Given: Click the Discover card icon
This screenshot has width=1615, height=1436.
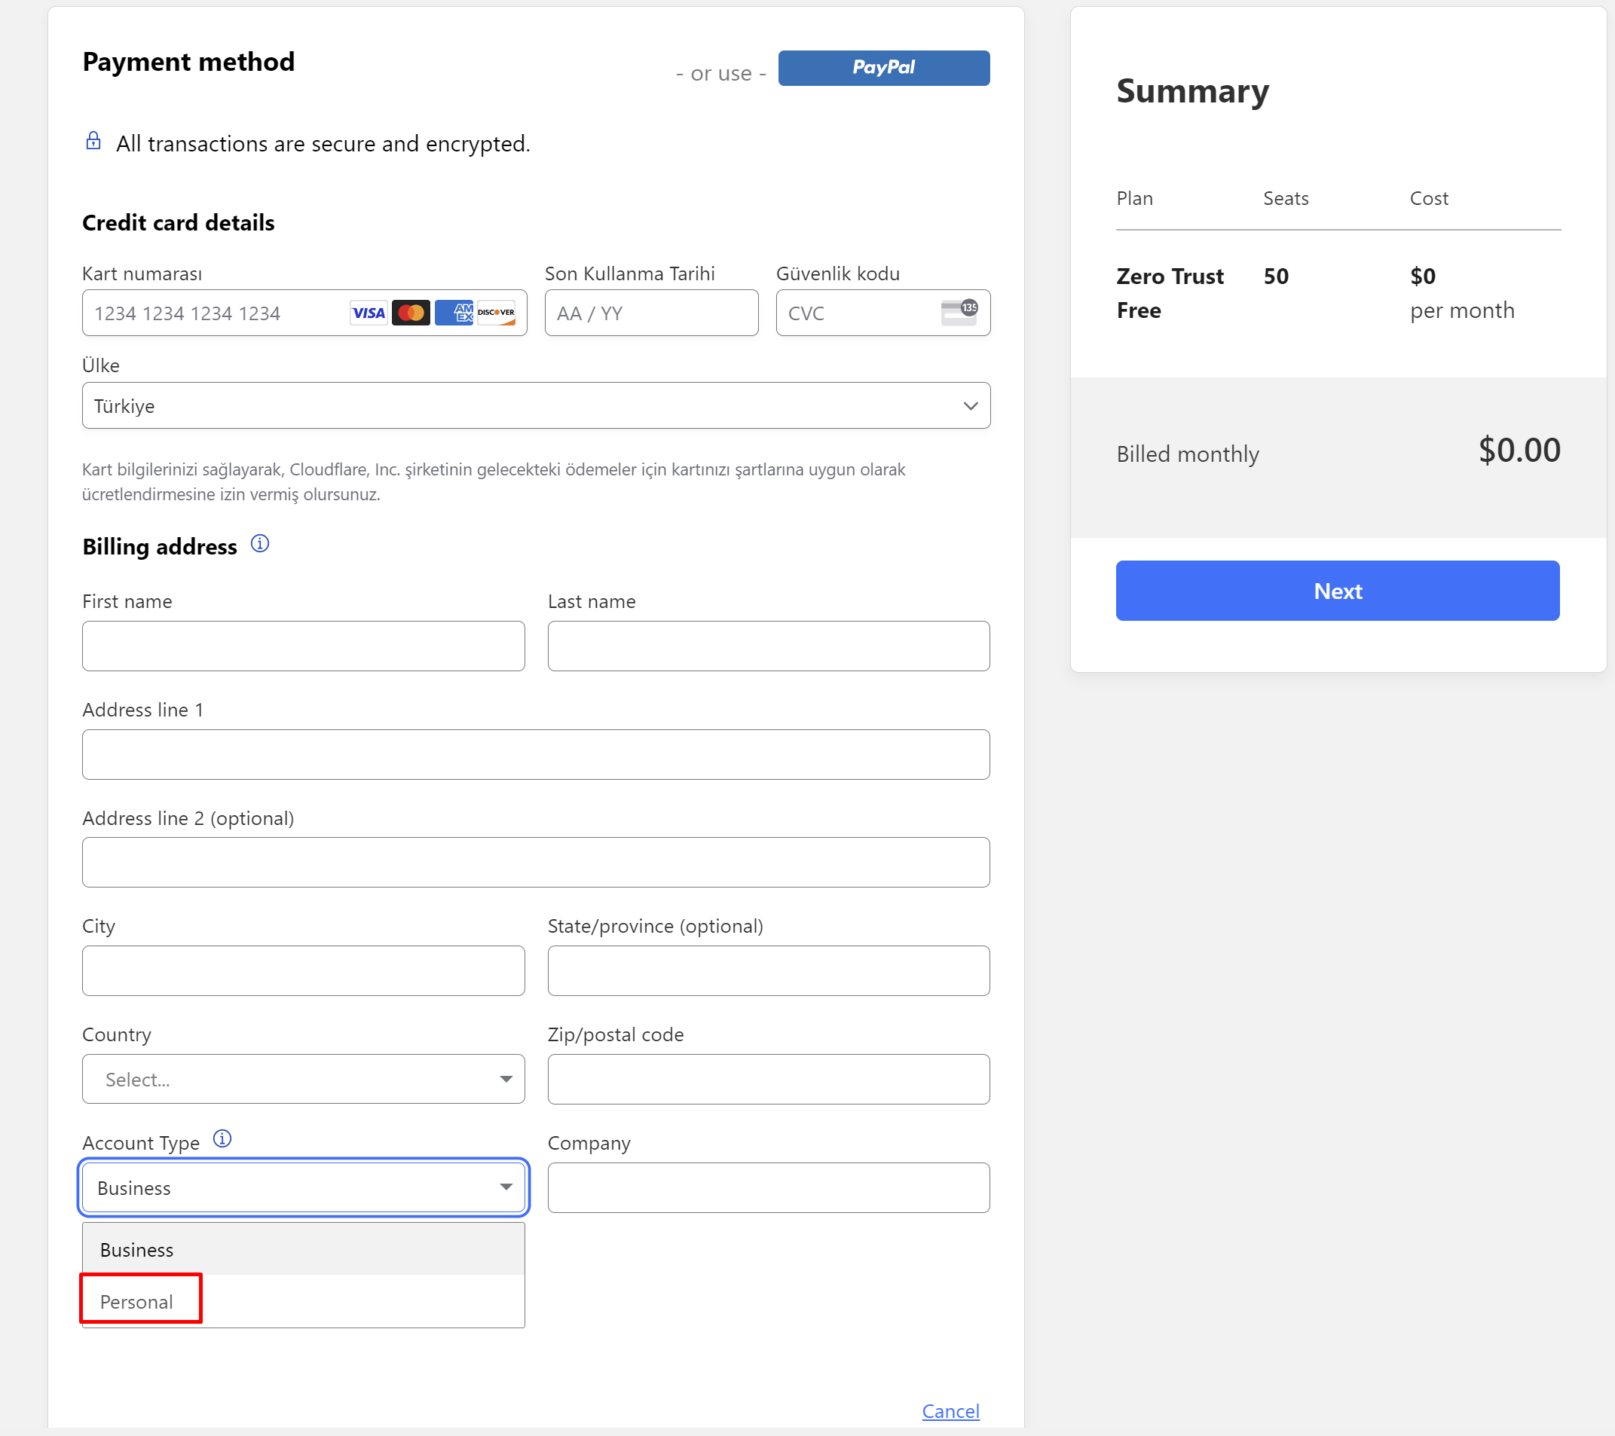Looking at the screenshot, I should pos(496,313).
